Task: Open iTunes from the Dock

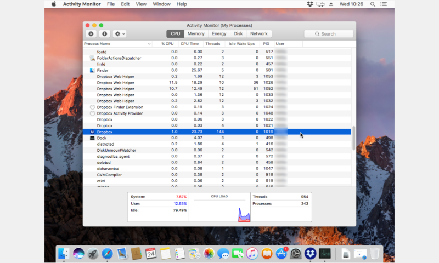Action: 252,254
